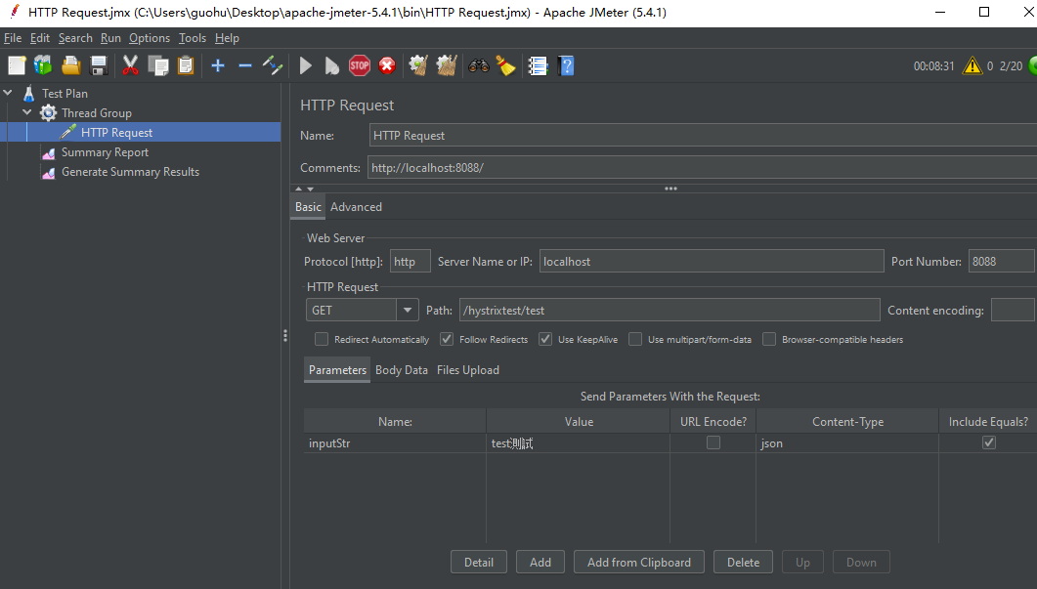Click the Delete parameter button
The height and width of the screenshot is (589, 1037).
[x=744, y=562]
